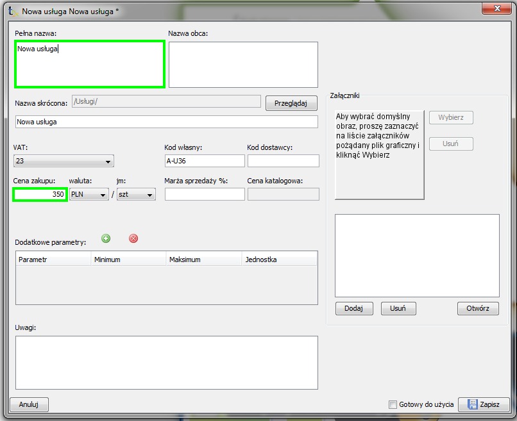The width and height of the screenshot is (517, 421).
Task: Click the Uwagi notes text area
Action: pos(167,363)
